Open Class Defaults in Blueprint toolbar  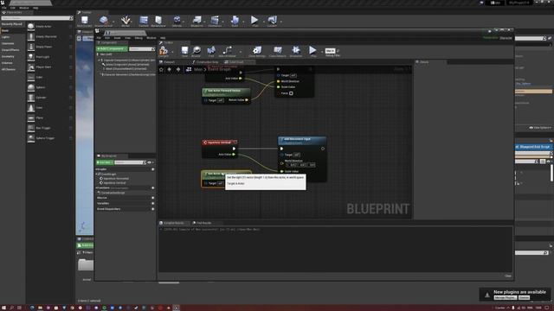coord(277,52)
